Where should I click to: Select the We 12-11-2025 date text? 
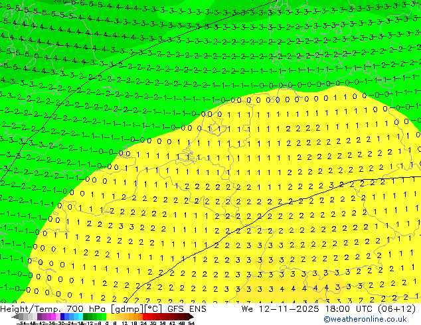pyautogui.click(x=280, y=309)
